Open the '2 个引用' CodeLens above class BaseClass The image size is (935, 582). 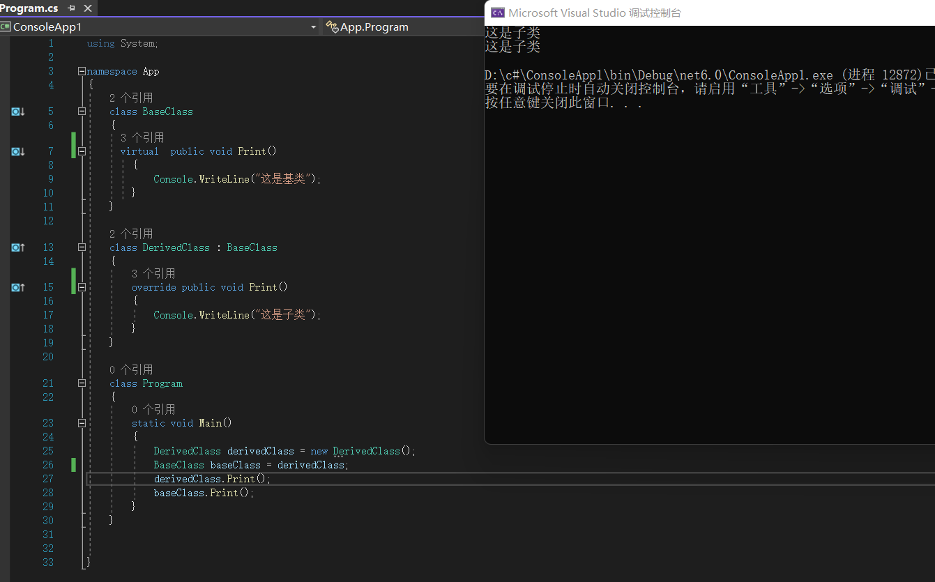(x=131, y=98)
